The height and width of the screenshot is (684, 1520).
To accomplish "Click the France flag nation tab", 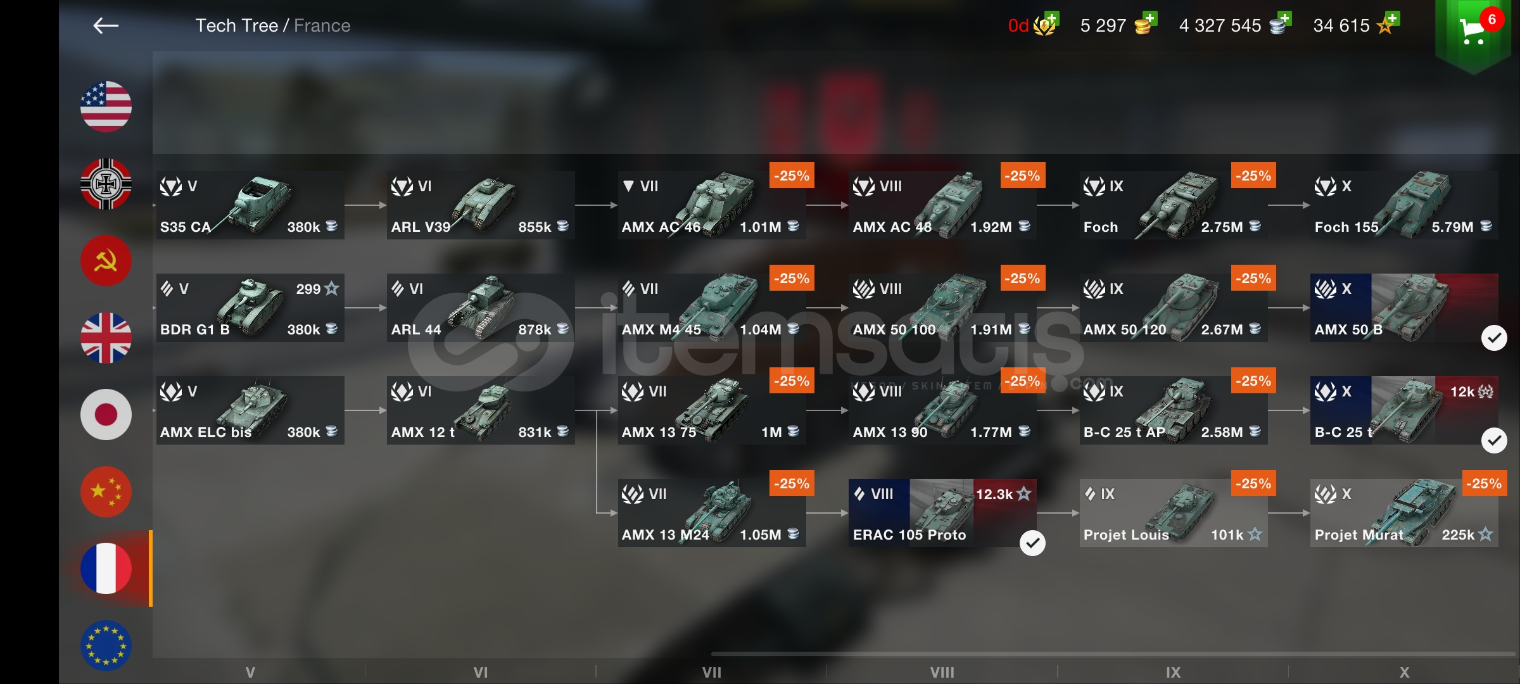I will coord(106,568).
